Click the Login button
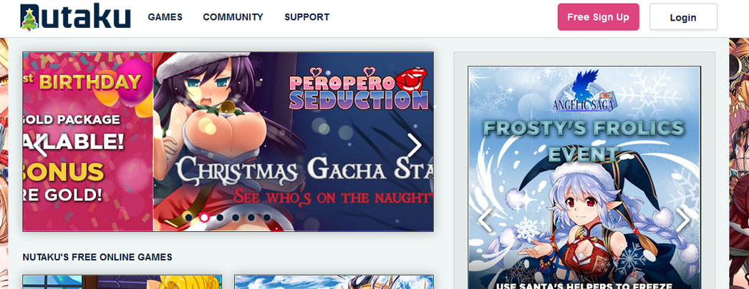This screenshot has height=289, width=749. point(683,17)
